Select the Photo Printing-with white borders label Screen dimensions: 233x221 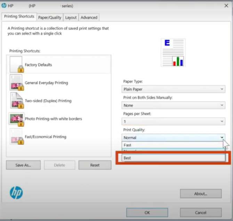(53, 119)
